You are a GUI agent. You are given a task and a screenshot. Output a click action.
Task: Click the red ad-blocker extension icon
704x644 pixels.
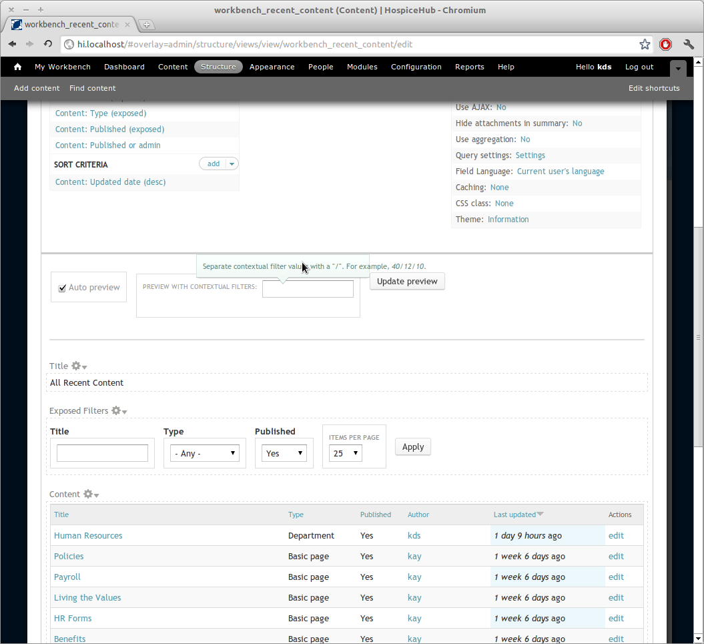665,44
